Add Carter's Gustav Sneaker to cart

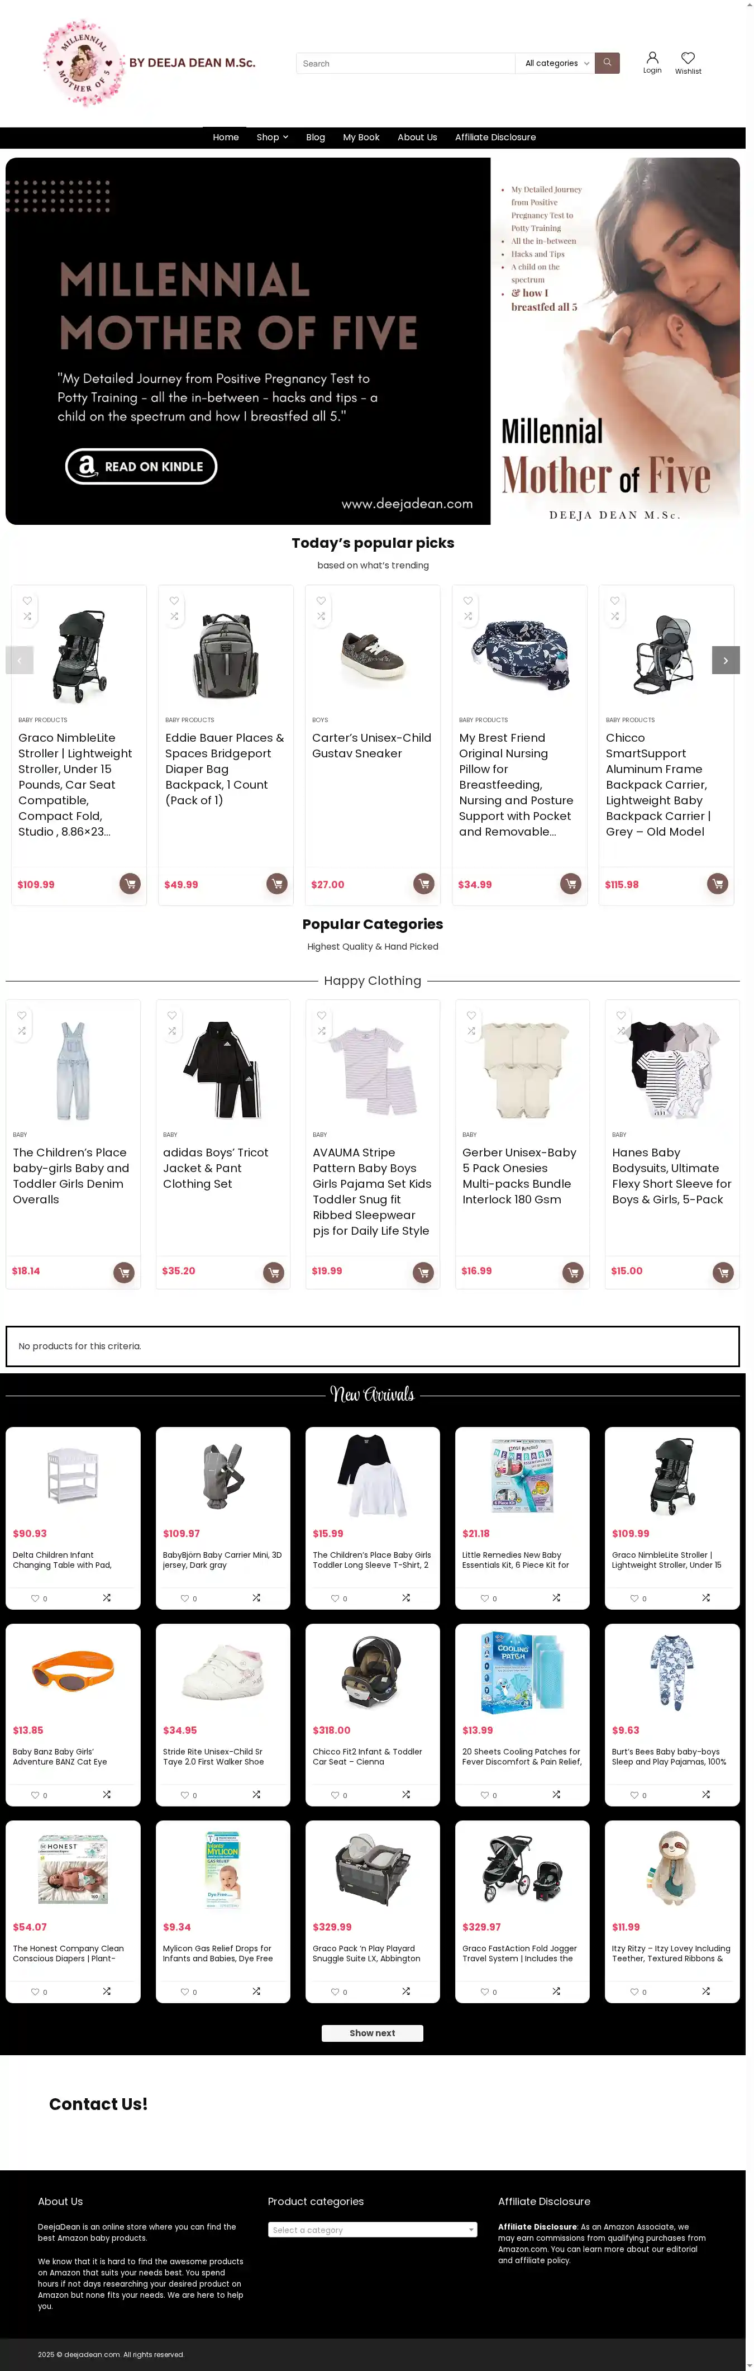point(424,884)
